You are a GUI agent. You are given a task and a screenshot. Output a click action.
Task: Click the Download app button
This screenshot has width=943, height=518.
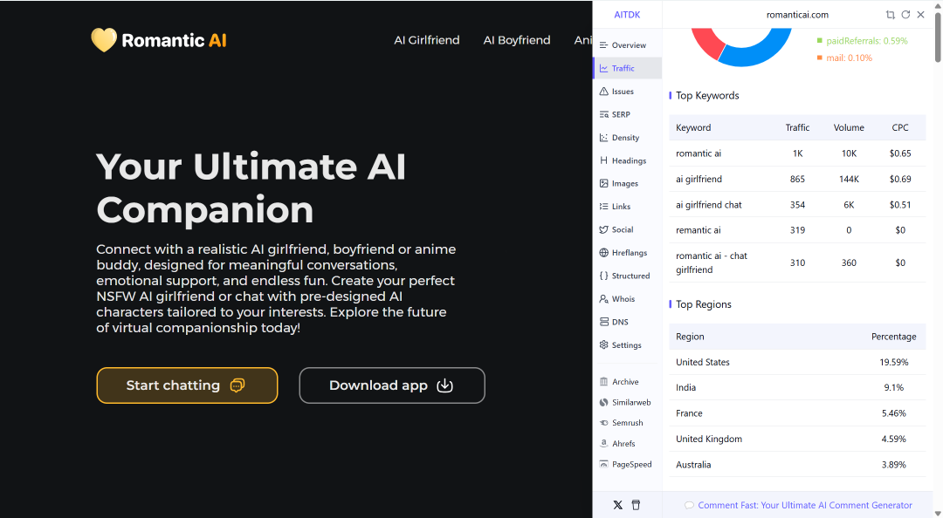pyautogui.click(x=392, y=385)
